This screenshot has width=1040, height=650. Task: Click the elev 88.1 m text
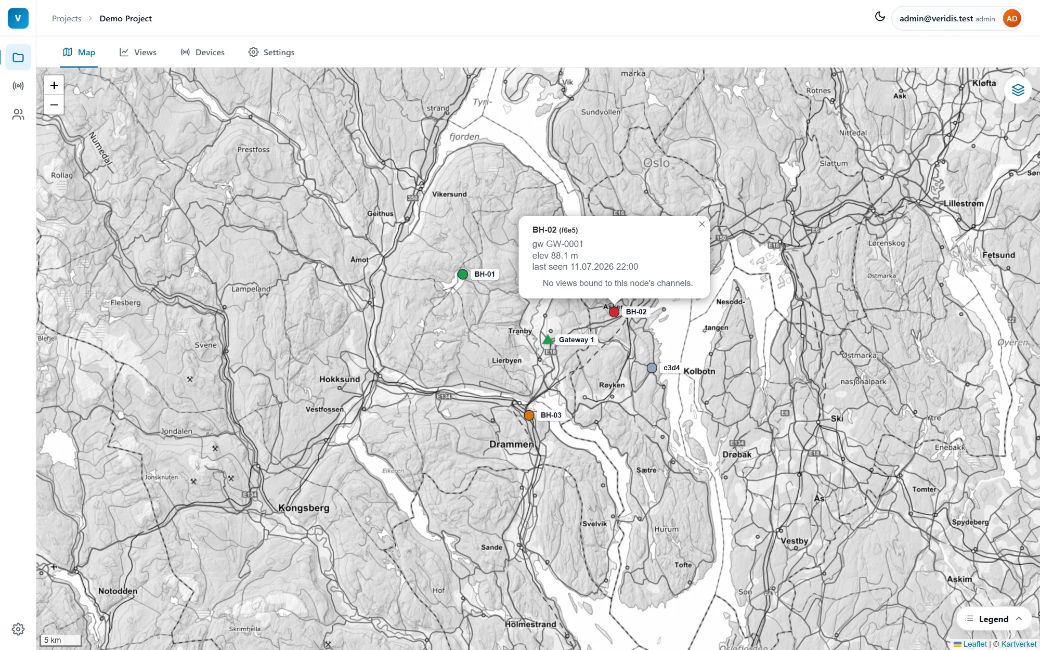pos(555,255)
